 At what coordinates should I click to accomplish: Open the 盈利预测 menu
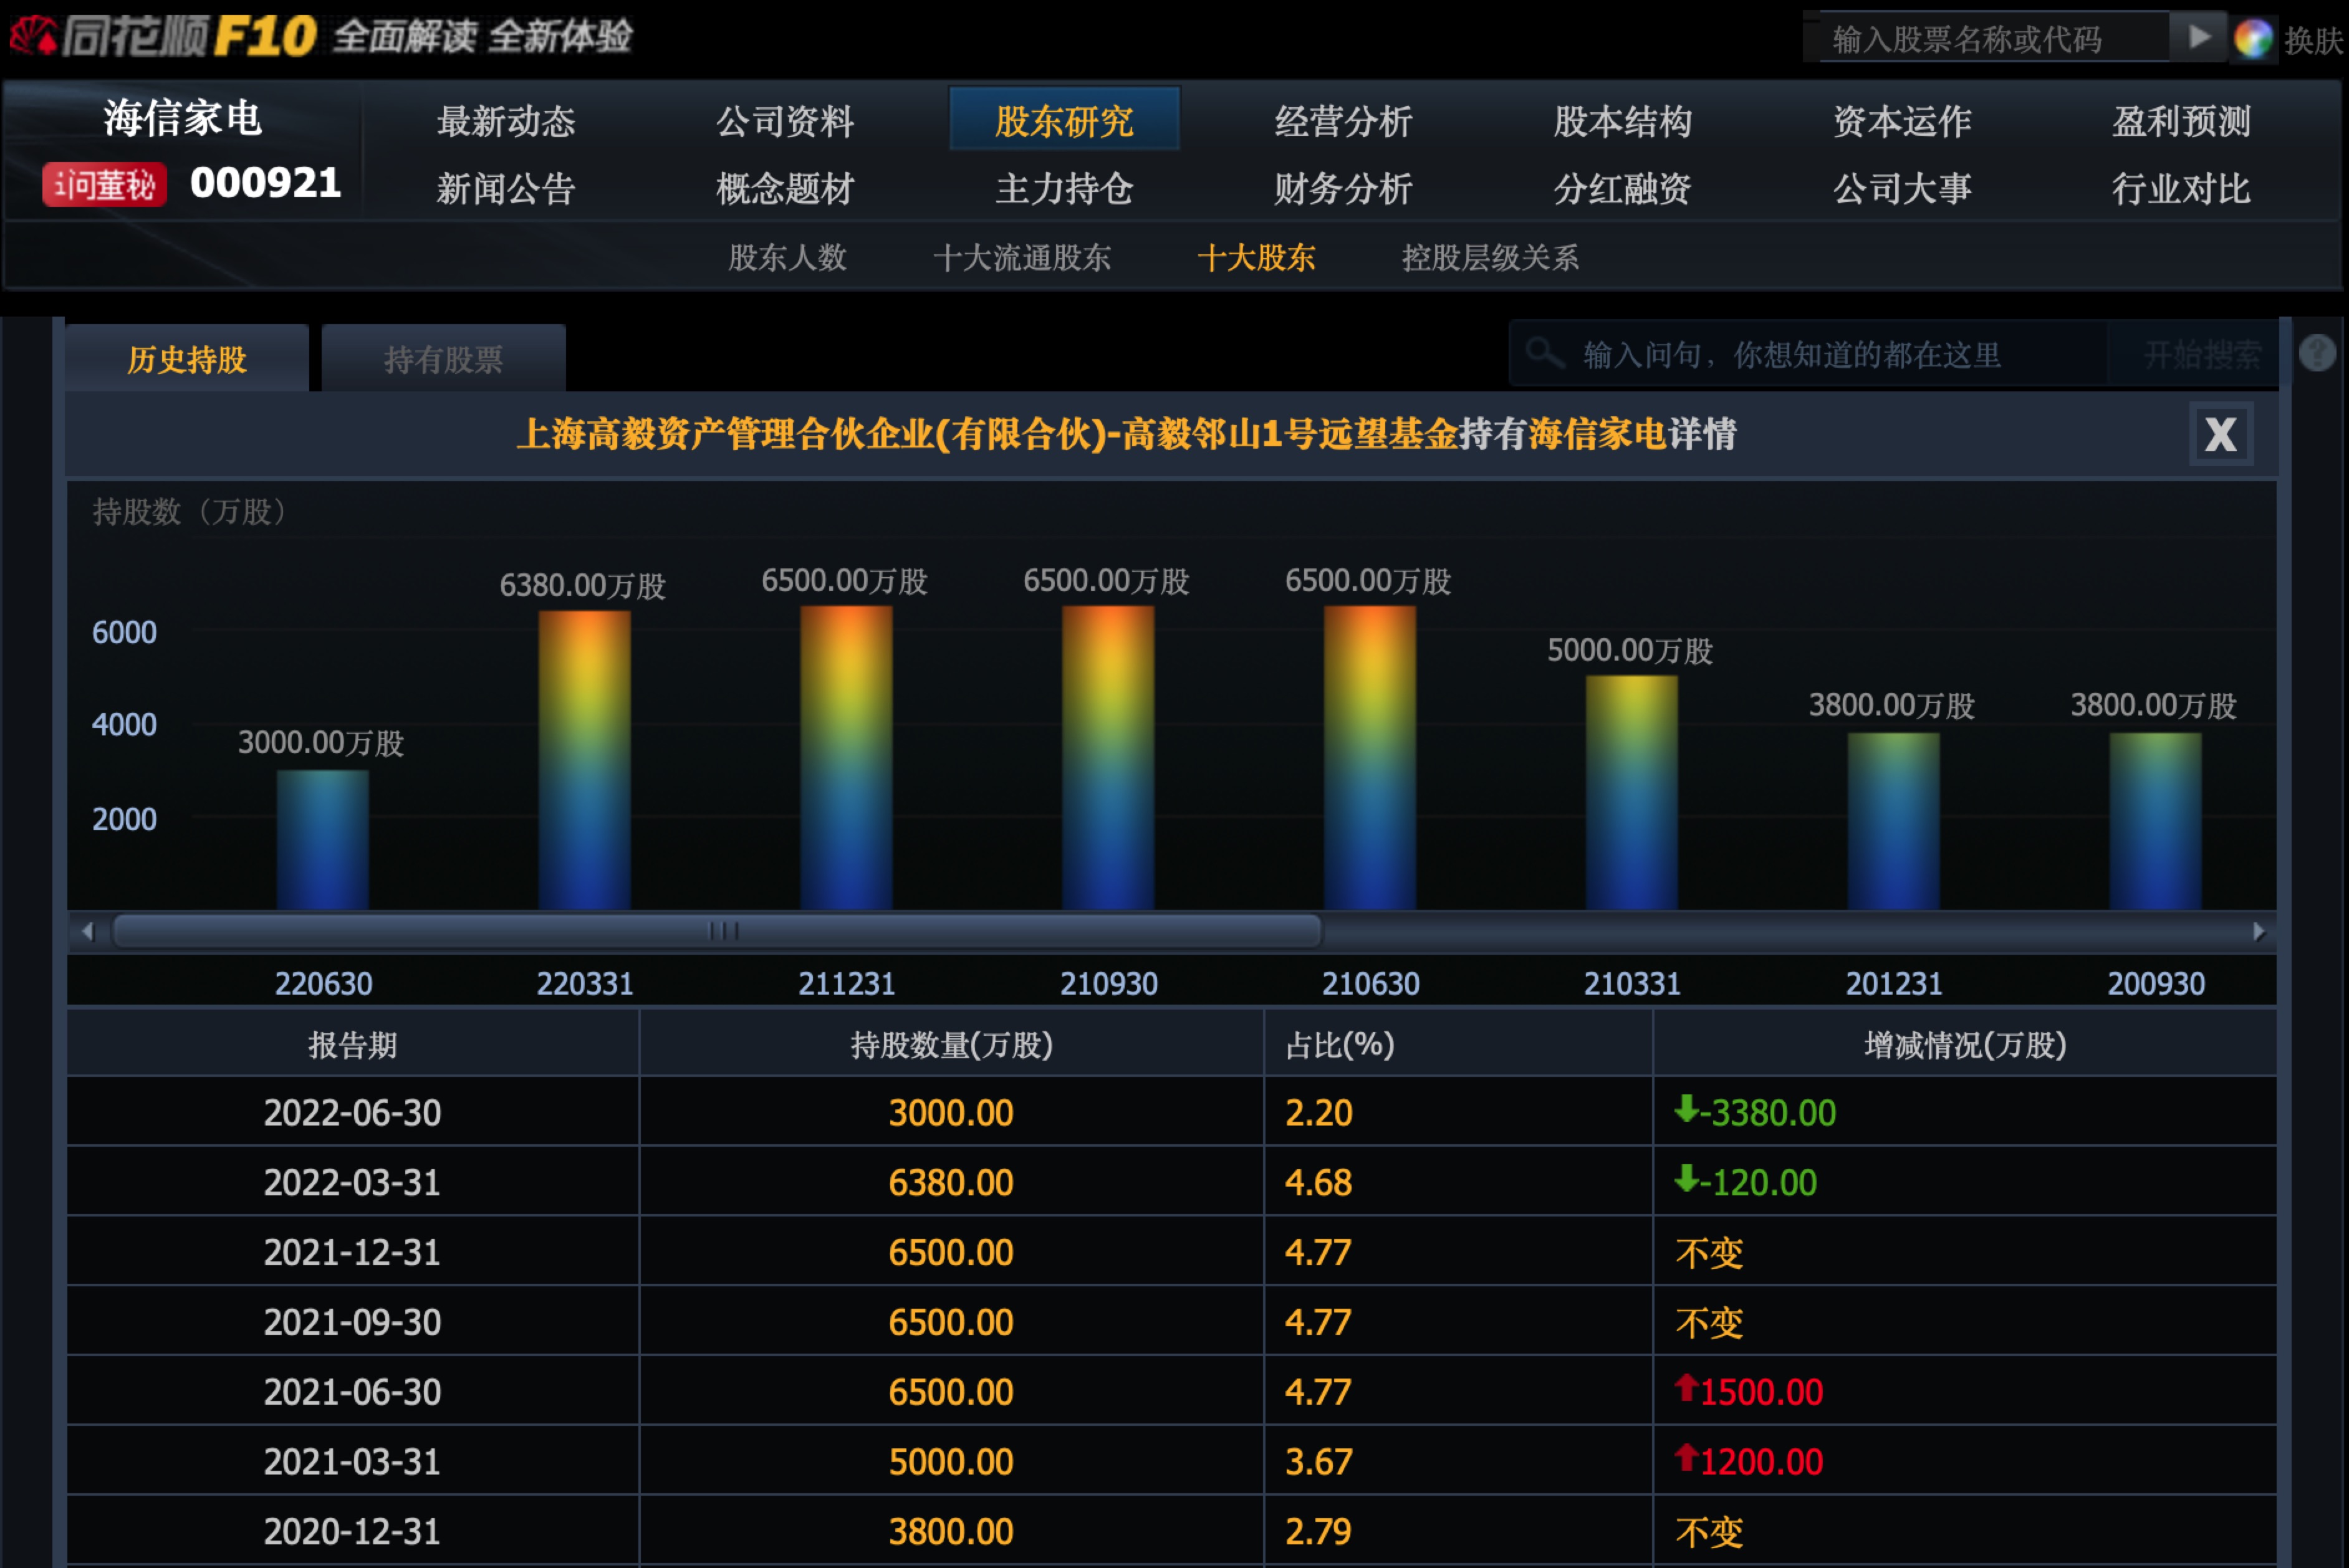[2181, 121]
